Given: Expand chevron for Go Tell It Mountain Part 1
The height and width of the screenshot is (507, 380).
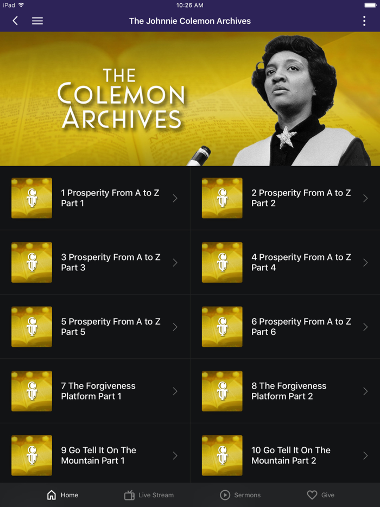Looking at the screenshot, I should point(175,455).
